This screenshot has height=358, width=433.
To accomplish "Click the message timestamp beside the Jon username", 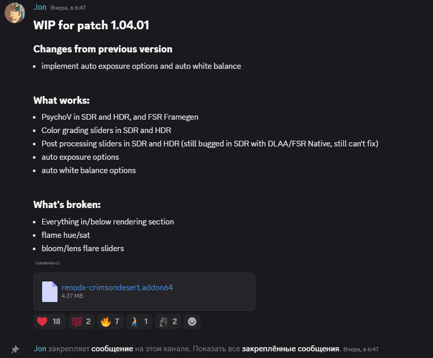I will (68, 8).
